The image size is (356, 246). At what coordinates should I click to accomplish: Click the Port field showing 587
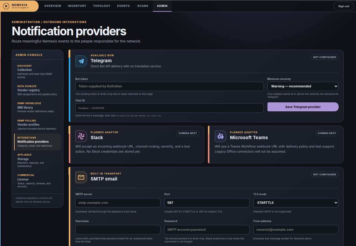coord(207,203)
